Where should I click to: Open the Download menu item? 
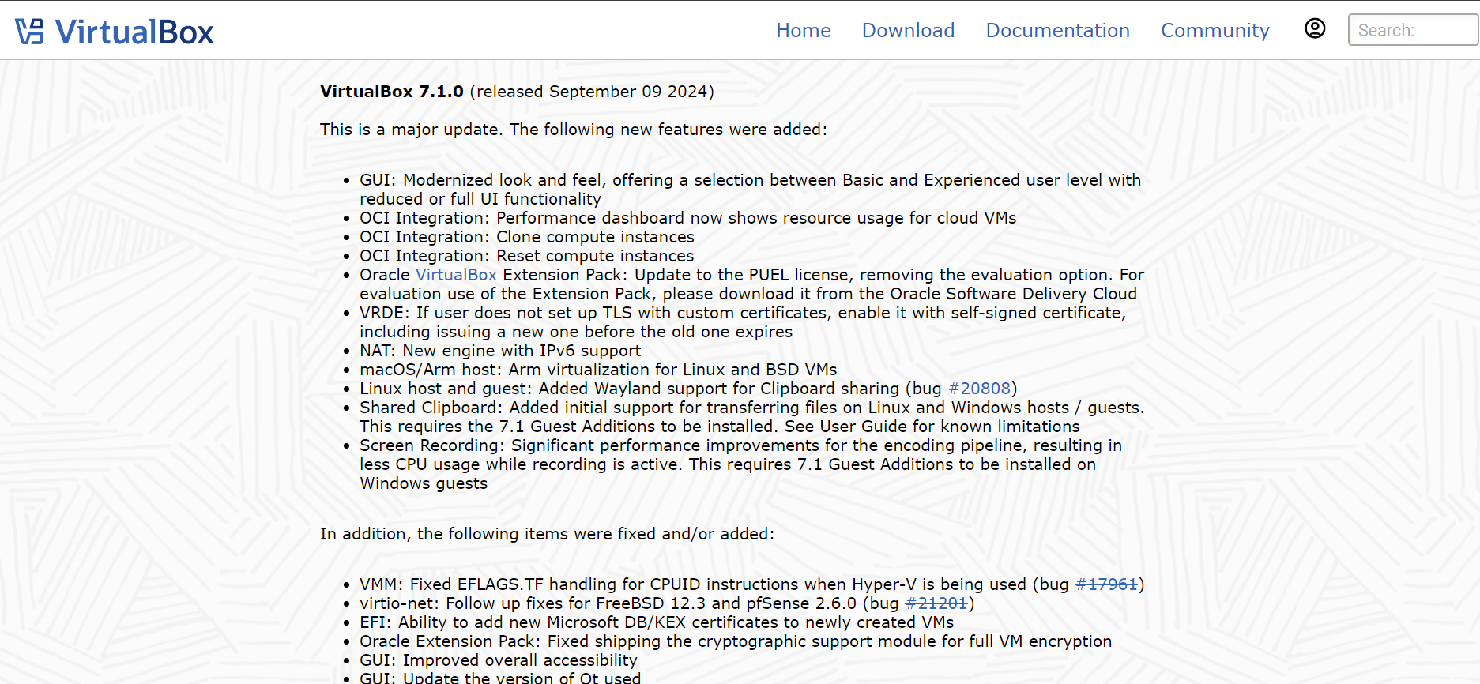pos(908,30)
